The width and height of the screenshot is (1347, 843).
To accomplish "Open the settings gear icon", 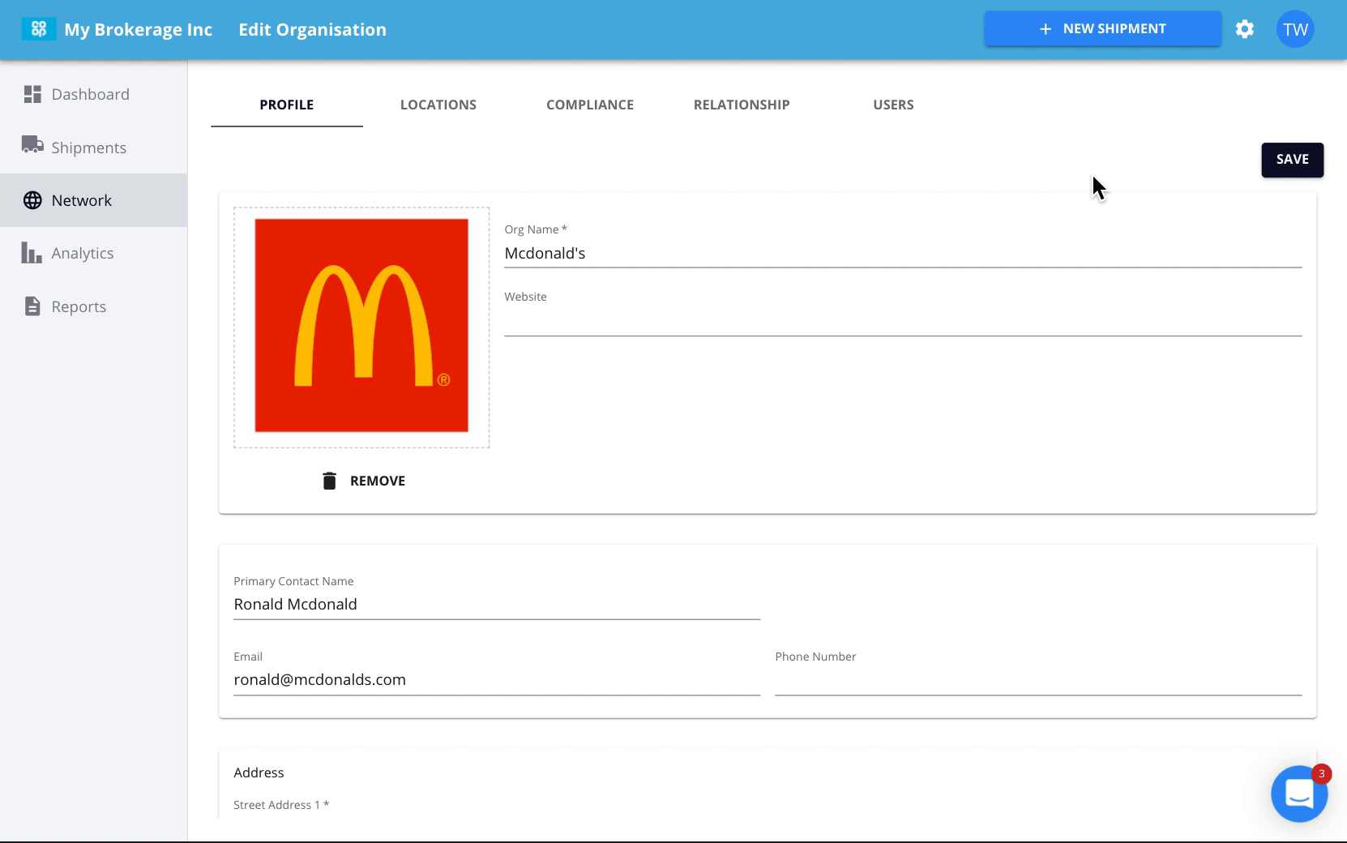I will point(1245,29).
